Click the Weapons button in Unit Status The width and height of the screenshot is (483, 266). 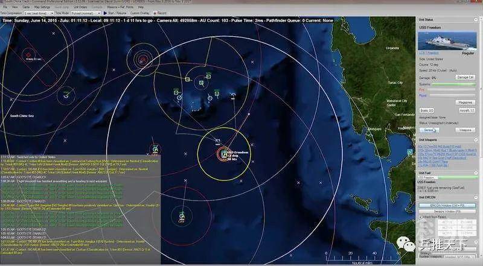tap(465, 130)
